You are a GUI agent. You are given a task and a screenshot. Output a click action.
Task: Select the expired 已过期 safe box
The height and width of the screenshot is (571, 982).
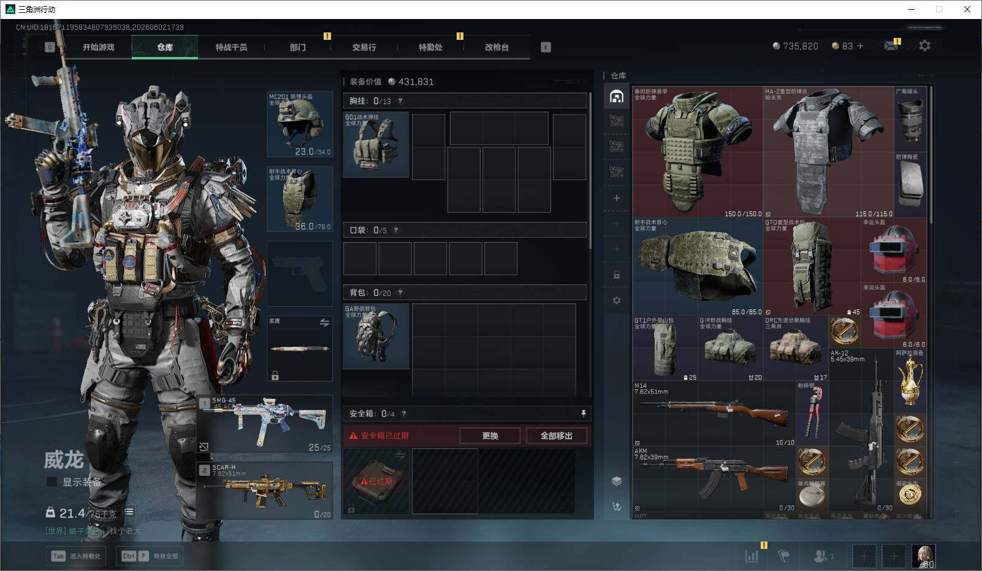tap(376, 481)
